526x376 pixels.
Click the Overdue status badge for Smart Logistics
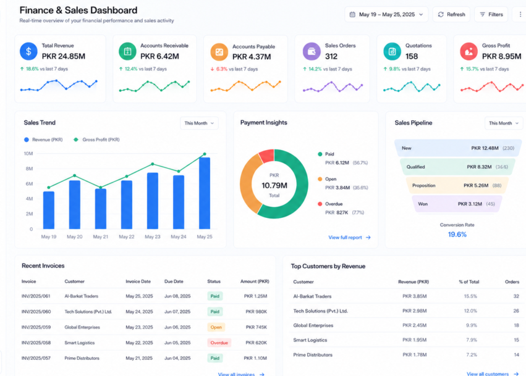click(x=219, y=343)
